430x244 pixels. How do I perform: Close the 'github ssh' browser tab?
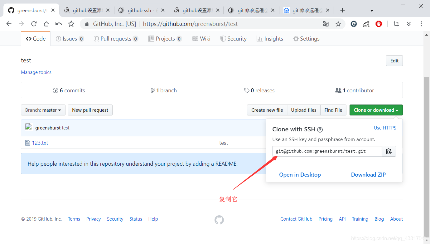pos(162,10)
